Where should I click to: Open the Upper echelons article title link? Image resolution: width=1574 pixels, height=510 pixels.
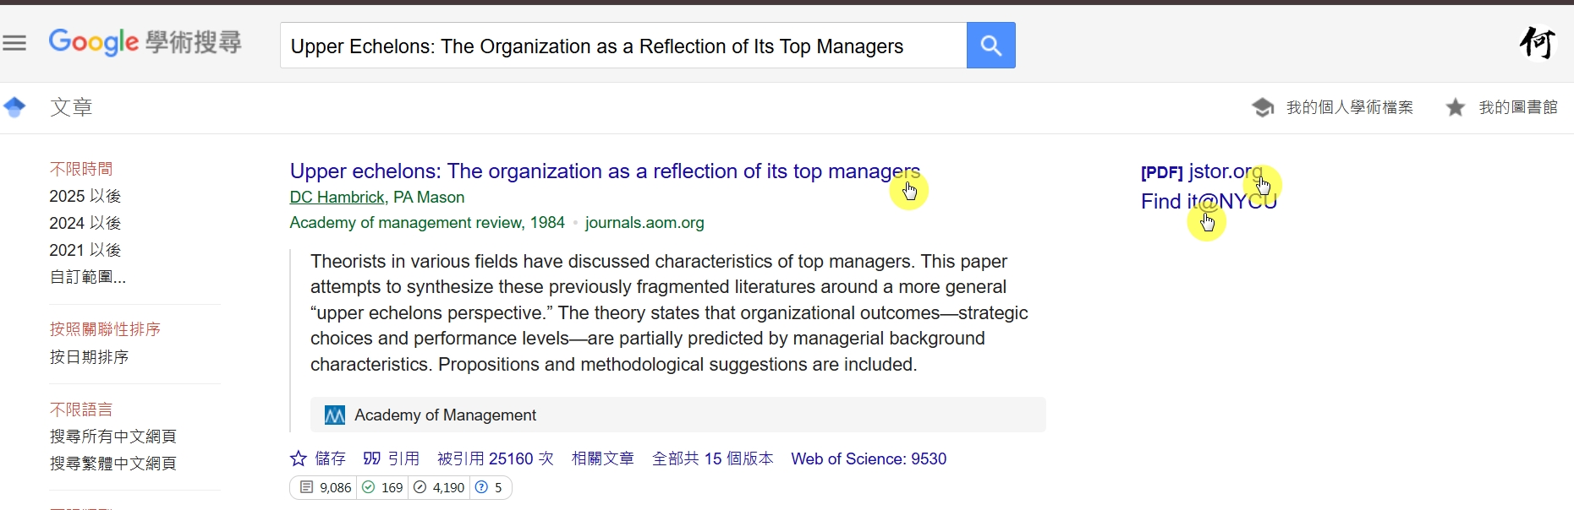pos(604,171)
